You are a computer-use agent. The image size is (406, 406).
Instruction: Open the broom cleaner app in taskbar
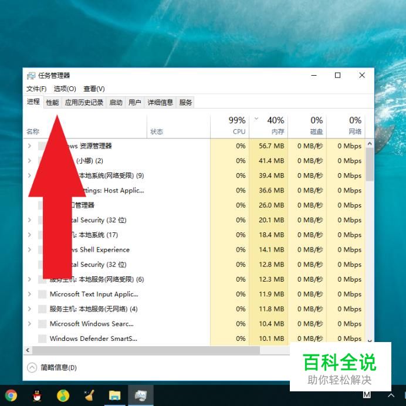pos(89,395)
